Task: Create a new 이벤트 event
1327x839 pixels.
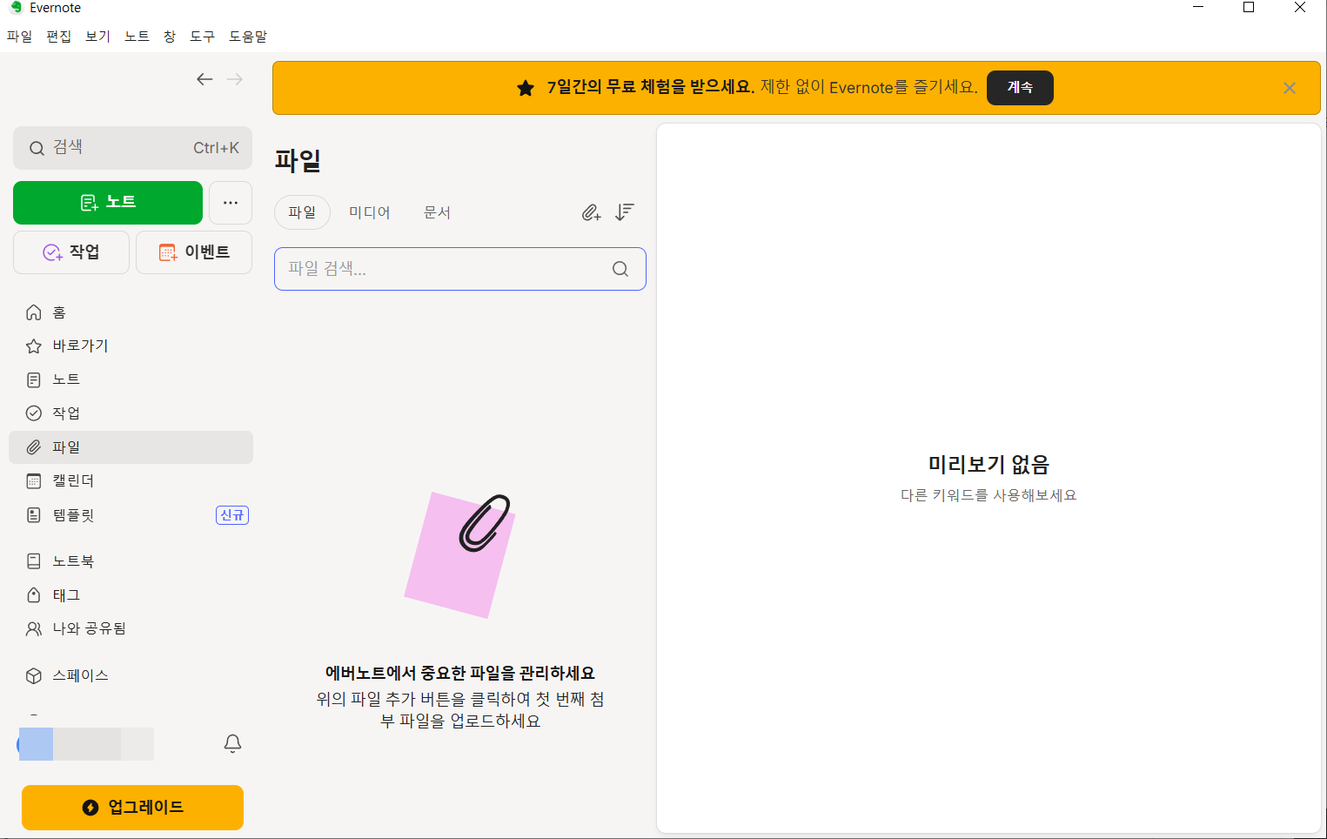Action: tap(194, 252)
